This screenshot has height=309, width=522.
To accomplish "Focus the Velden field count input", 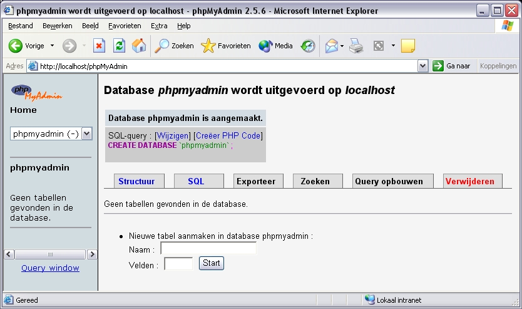I will (x=178, y=264).
